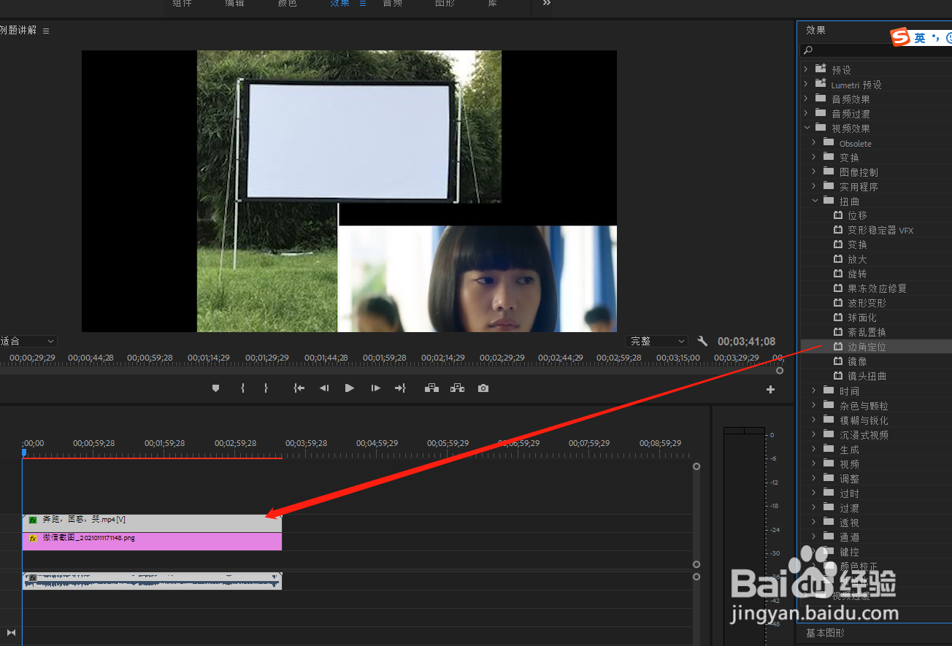Expand the 沉浸式视频 folder
952x646 pixels.
point(814,434)
